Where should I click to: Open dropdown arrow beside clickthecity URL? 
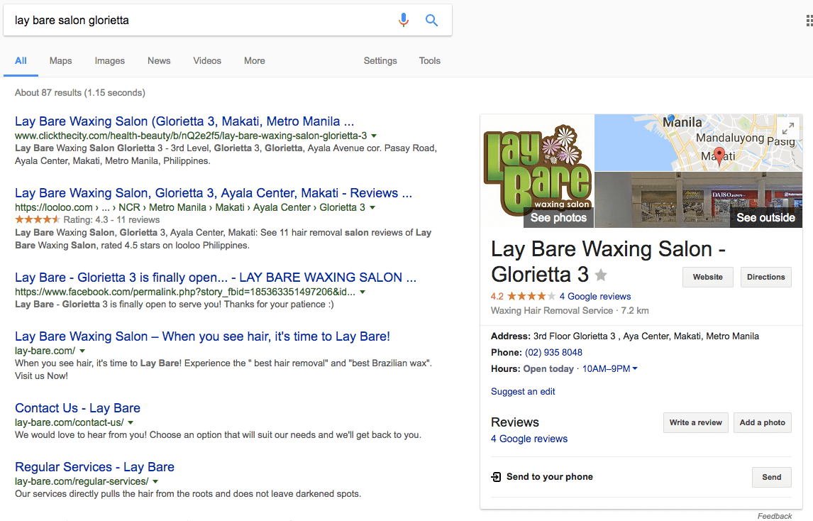pyautogui.click(x=374, y=136)
